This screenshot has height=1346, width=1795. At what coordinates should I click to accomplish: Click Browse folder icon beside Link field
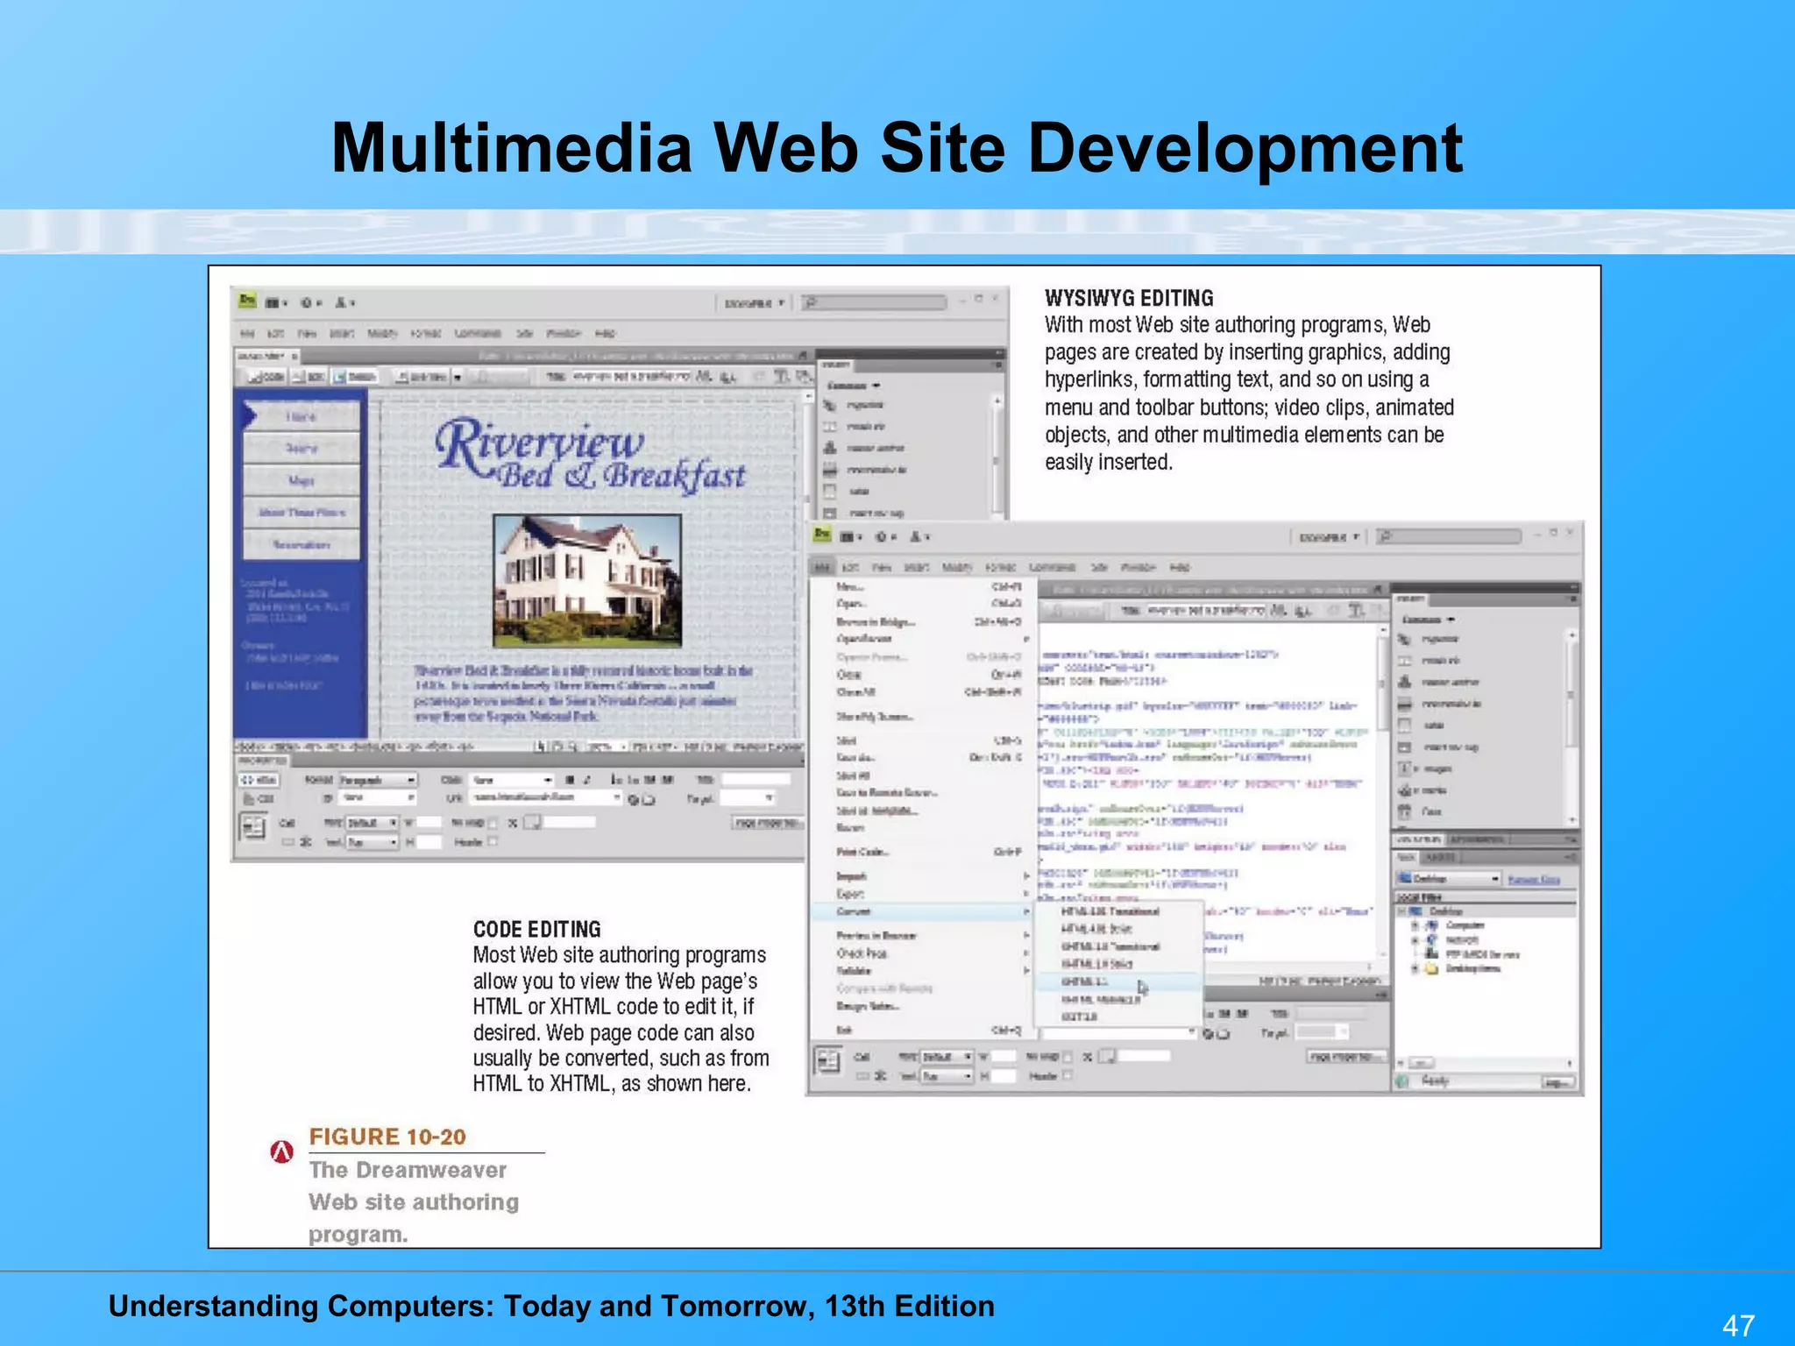(x=649, y=799)
